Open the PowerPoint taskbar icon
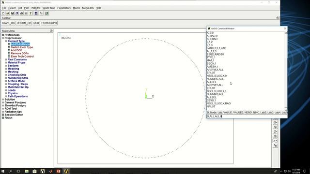The height and width of the screenshot is (174, 310). coord(58,171)
